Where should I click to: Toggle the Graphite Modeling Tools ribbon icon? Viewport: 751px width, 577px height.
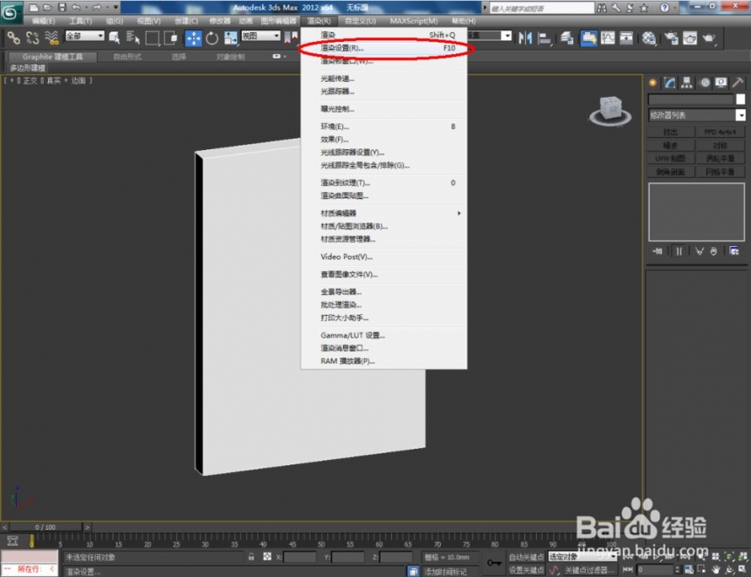[589, 38]
